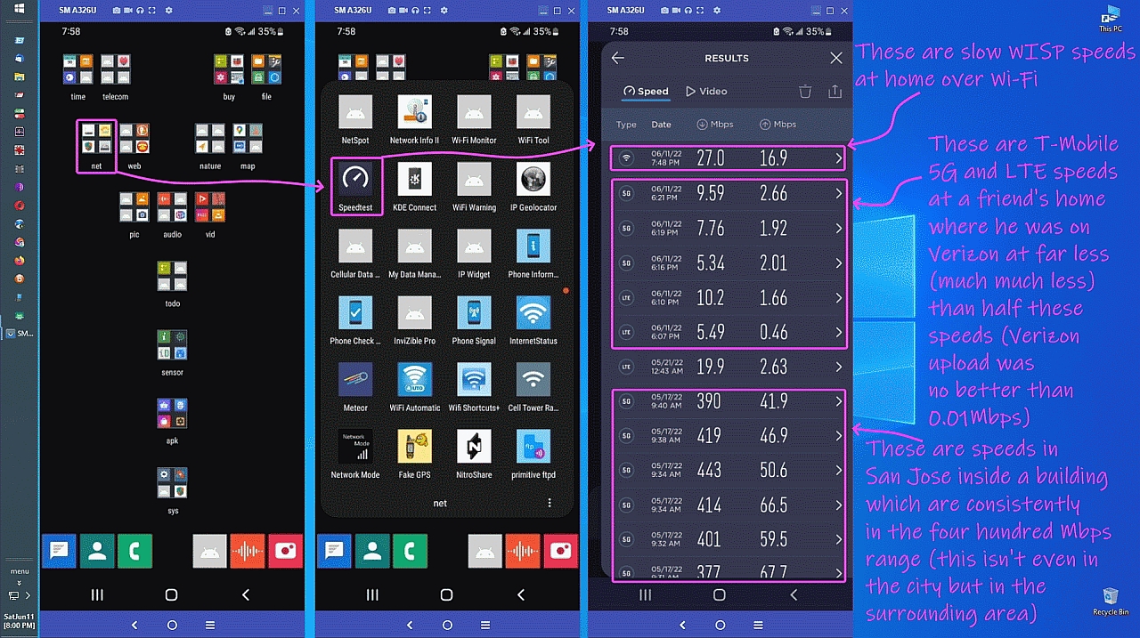
Task: Select the 66.5 Mbps upload value
Action: [x=773, y=505]
